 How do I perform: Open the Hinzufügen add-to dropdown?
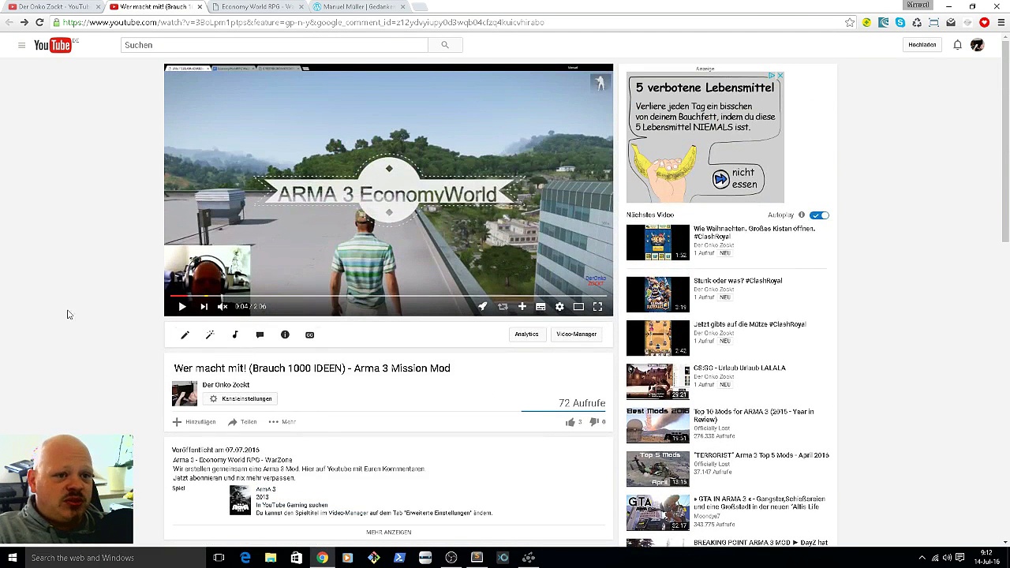[x=194, y=422]
